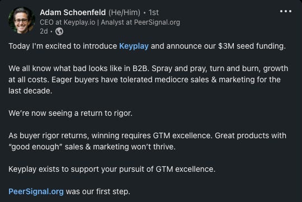Click "We're now seeing a return to rigor"
Image resolution: width=302 pixels, height=202 pixels.
(x=70, y=113)
